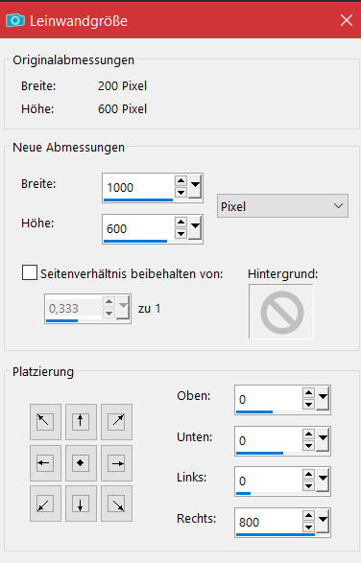This screenshot has height=563, width=361.
Task: Open the Breite slider dropdown arrow
Action: tap(195, 187)
